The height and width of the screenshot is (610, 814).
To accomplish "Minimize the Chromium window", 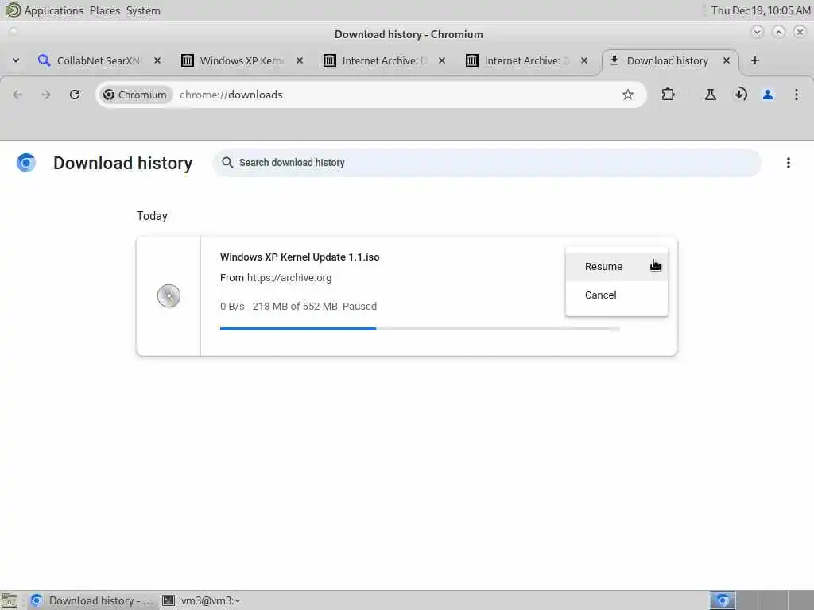I will pos(757,32).
